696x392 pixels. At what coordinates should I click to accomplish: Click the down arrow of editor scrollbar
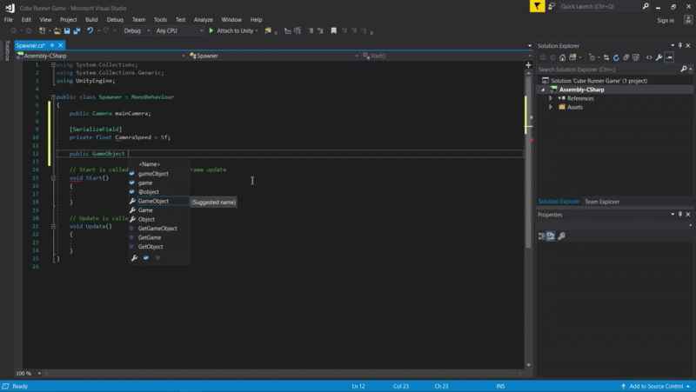pos(528,365)
